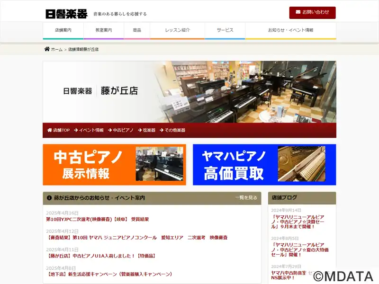The height and width of the screenshot is (284, 379).
Task: Open the 中古ピアノU1A入荷しました news item
Action: [101, 256]
